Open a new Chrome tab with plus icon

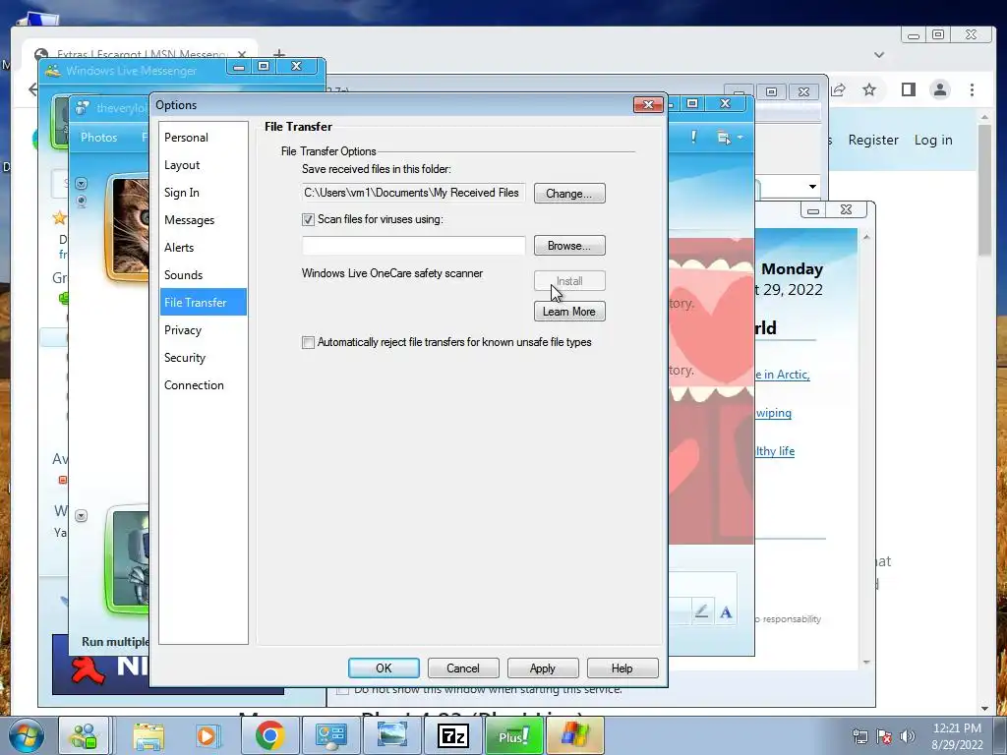point(278,53)
